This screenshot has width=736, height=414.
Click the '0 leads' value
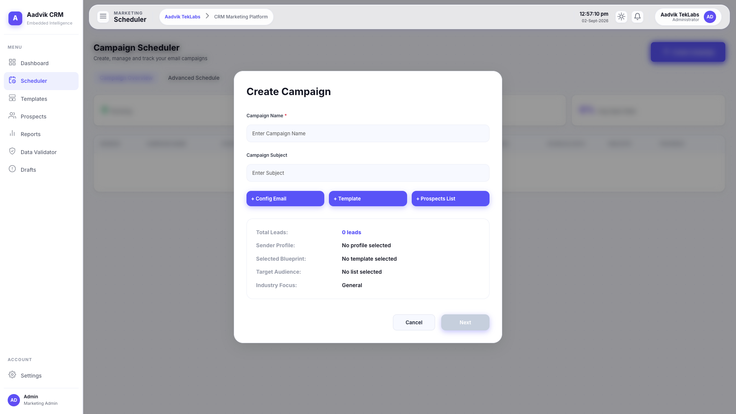coord(352,232)
